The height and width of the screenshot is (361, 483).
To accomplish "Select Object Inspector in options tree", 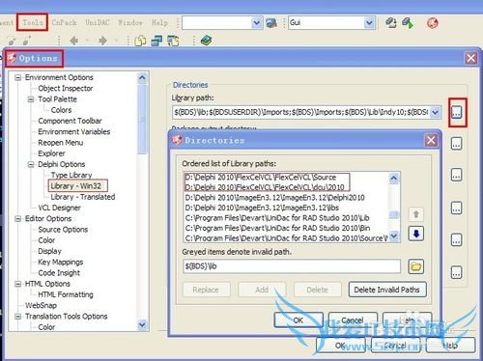I will pos(66,88).
